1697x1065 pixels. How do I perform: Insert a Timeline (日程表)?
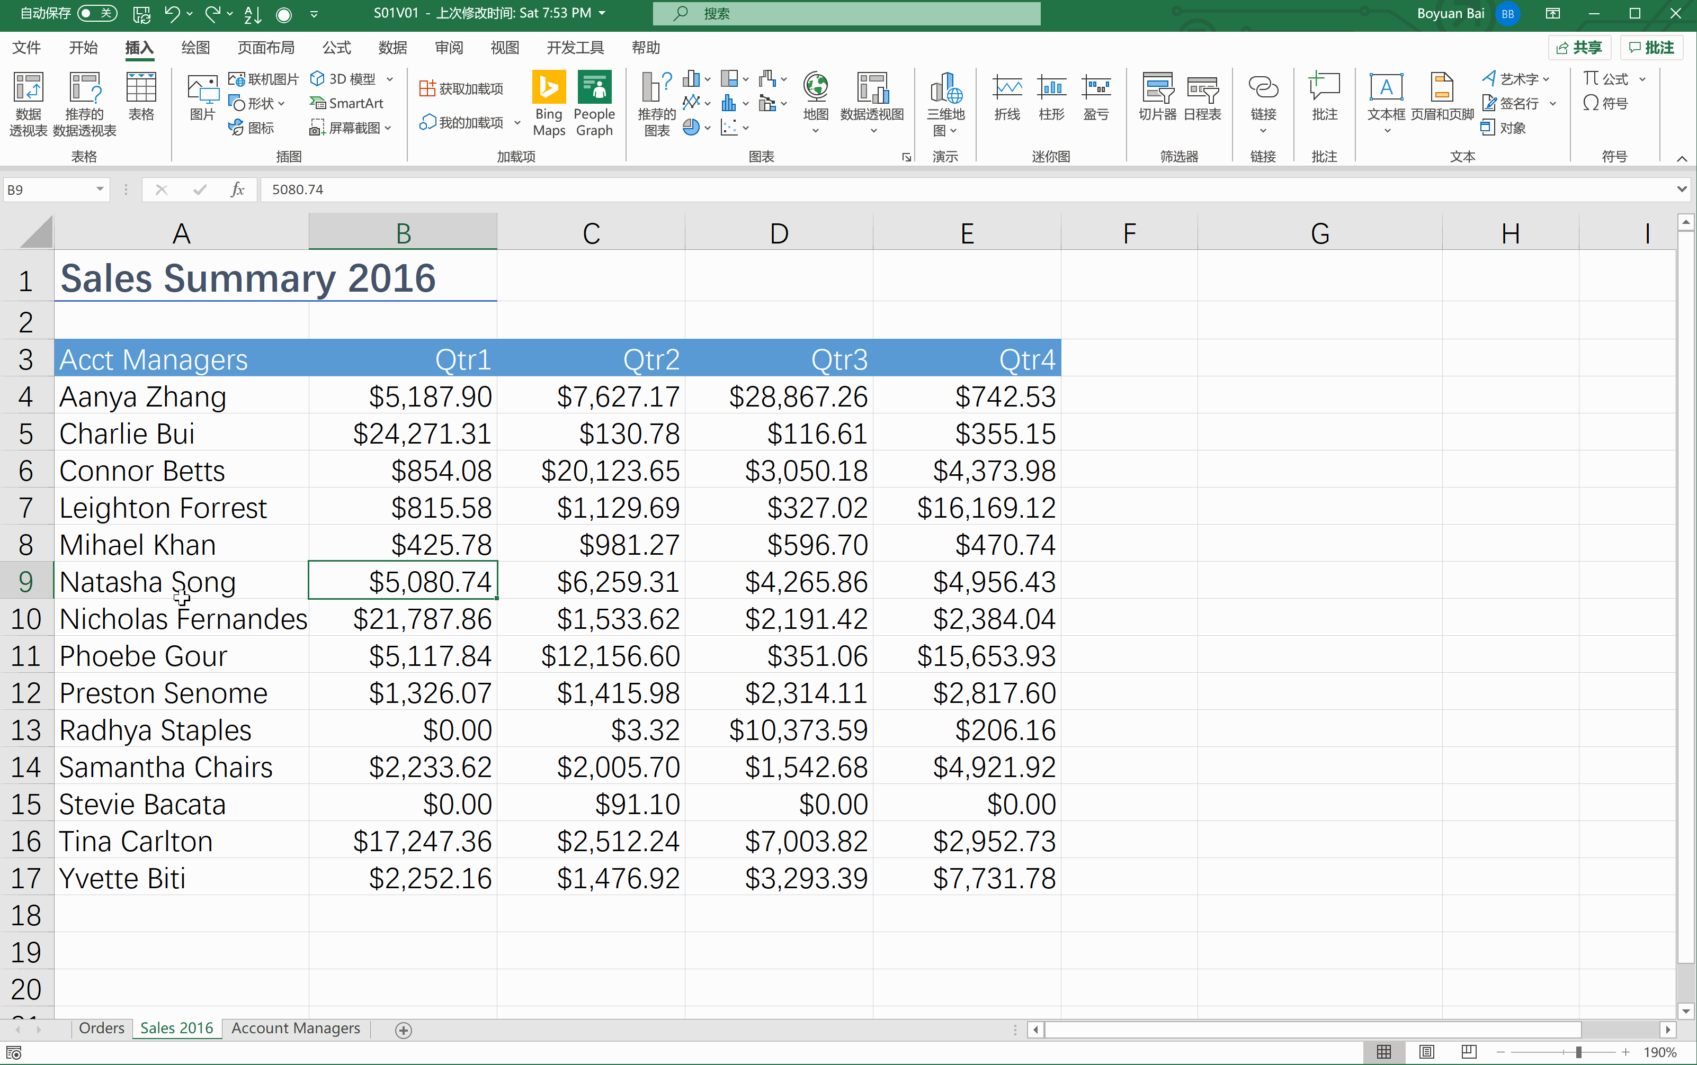coord(1202,96)
